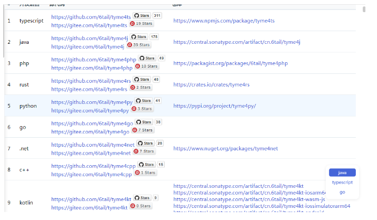This screenshot has height=220, width=377.
Task: Click the 178 star count badge
Action: point(154,37)
